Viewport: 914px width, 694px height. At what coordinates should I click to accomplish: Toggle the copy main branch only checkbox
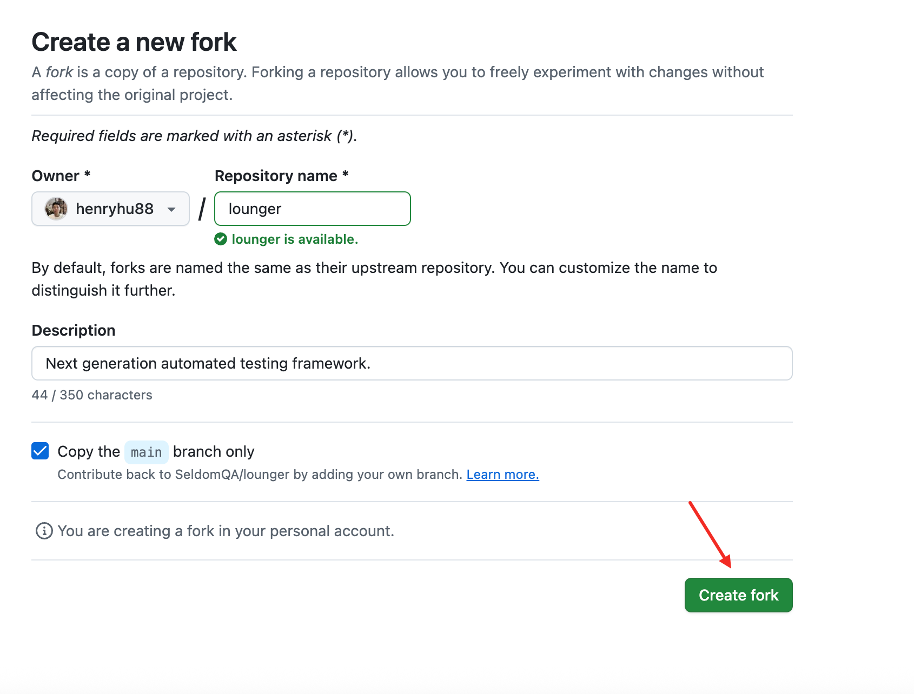[x=40, y=451]
